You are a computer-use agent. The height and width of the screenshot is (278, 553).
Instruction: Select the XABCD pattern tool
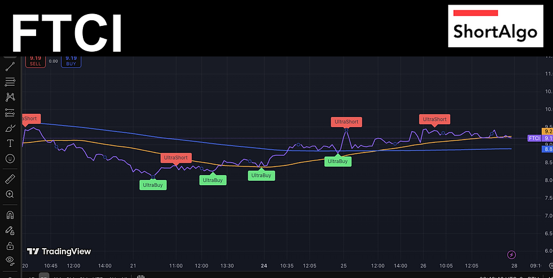(x=10, y=97)
